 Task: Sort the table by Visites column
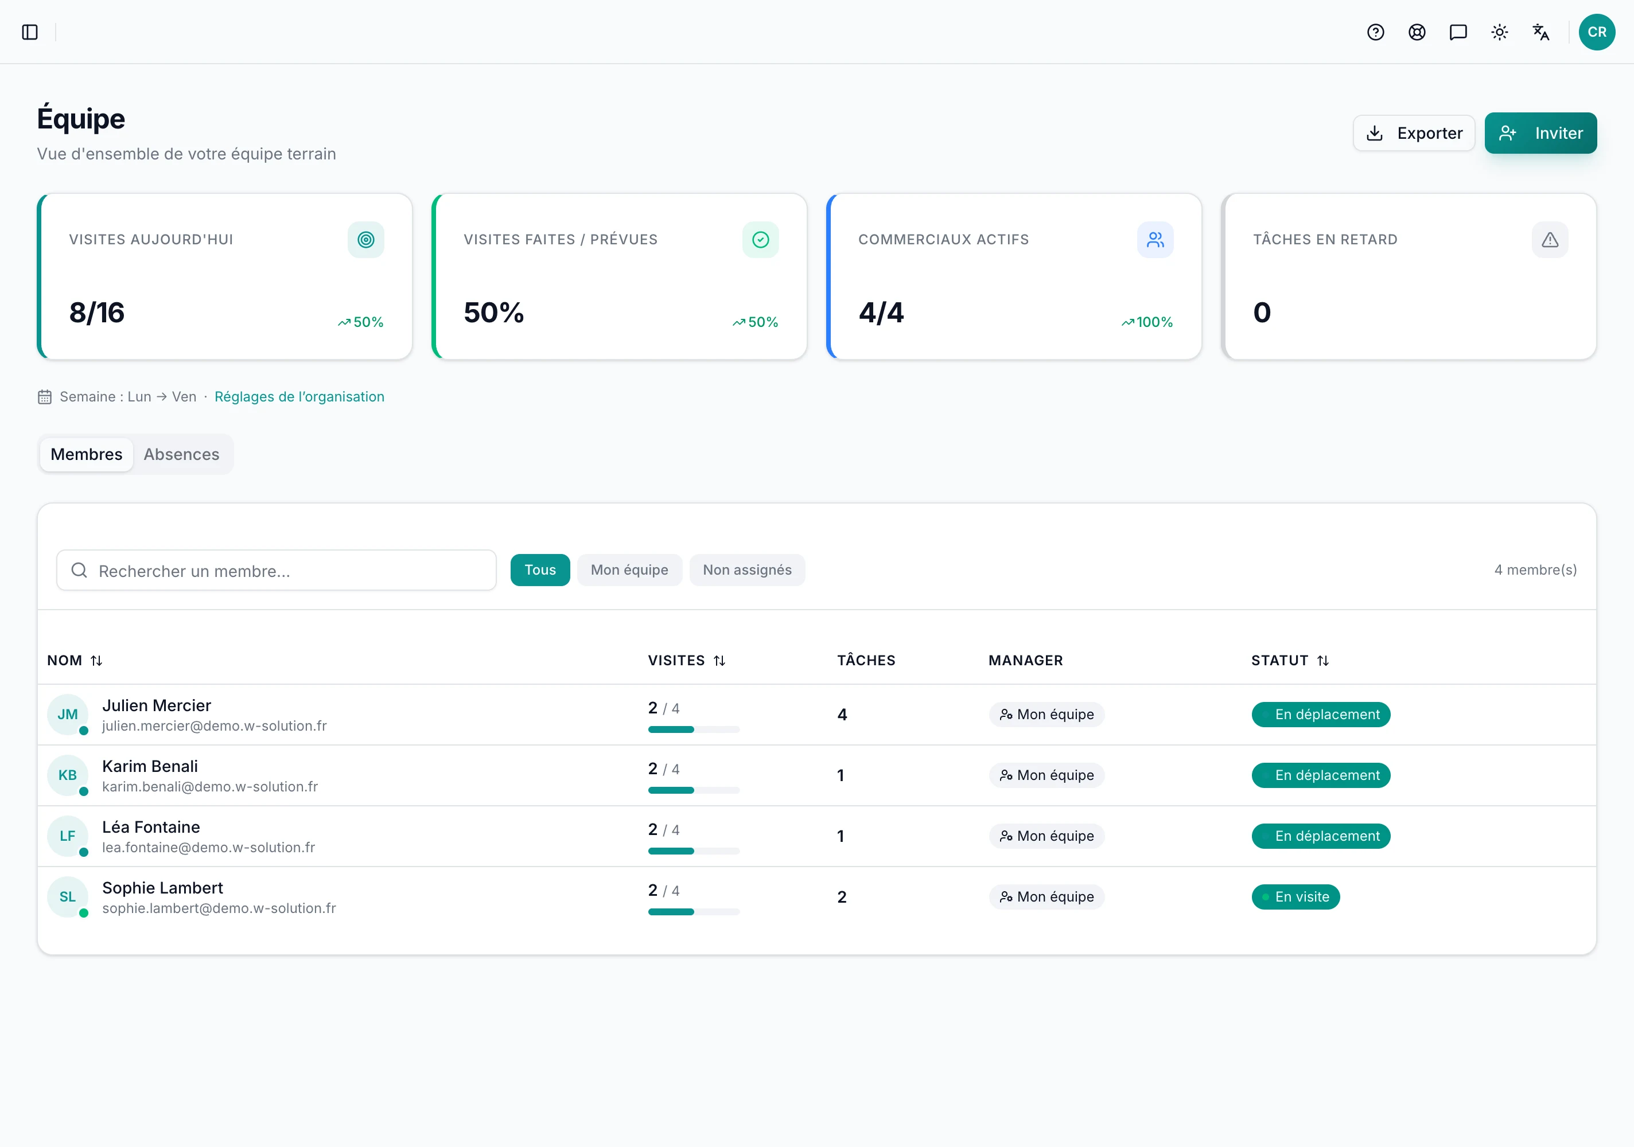(x=687, y=660)
